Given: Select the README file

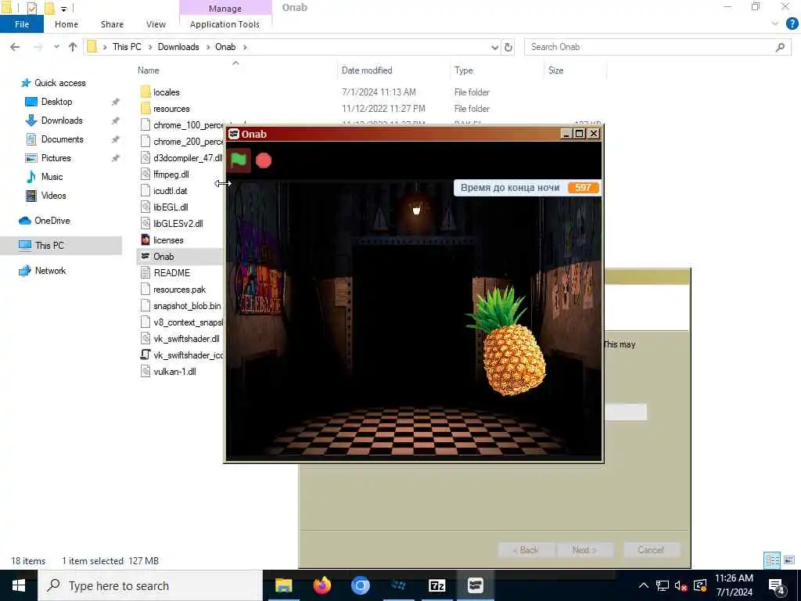Looking at the screenshot, I should click(171, 273).
